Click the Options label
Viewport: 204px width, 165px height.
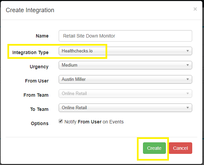click(39, 123)
